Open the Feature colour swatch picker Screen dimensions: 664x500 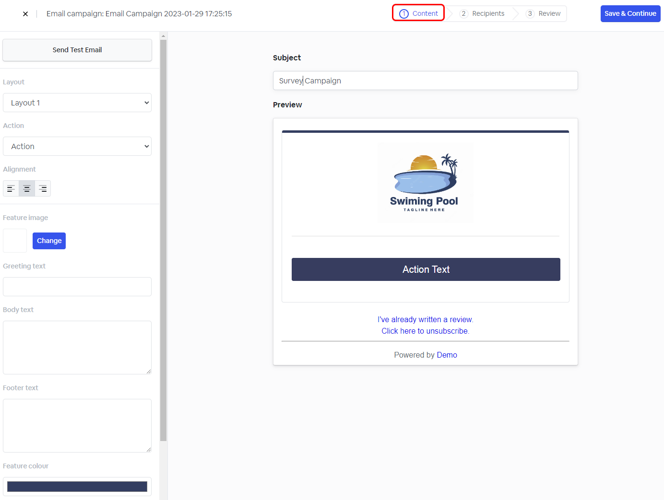[x=77, y=487]
